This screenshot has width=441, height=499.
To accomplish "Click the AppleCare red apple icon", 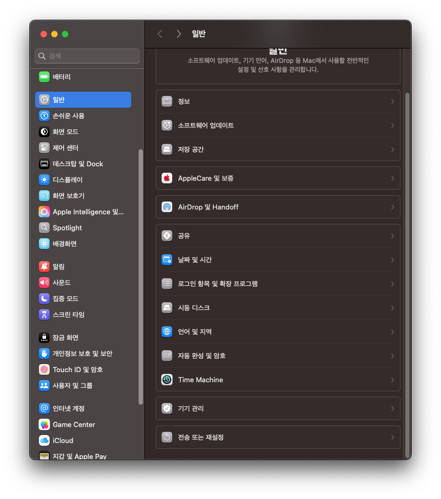I will (167, 178).
